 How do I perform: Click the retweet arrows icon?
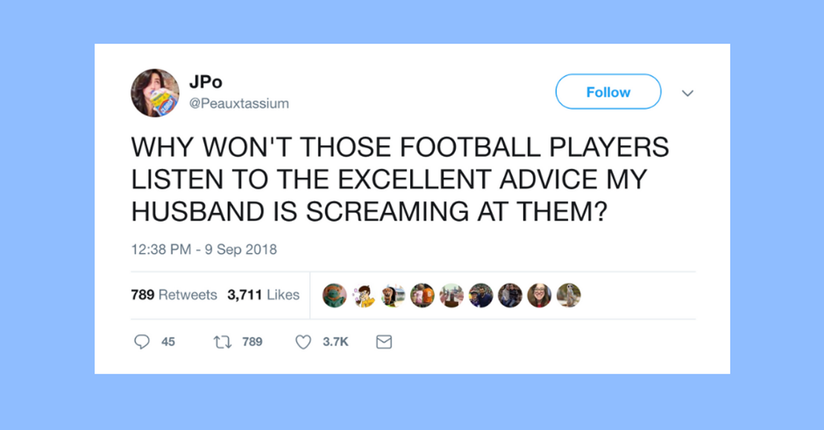click(223, 342)
